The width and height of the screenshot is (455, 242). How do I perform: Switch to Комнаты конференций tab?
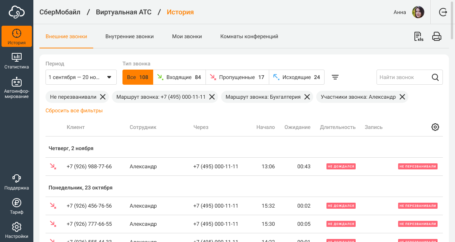(x=249, y=37)
